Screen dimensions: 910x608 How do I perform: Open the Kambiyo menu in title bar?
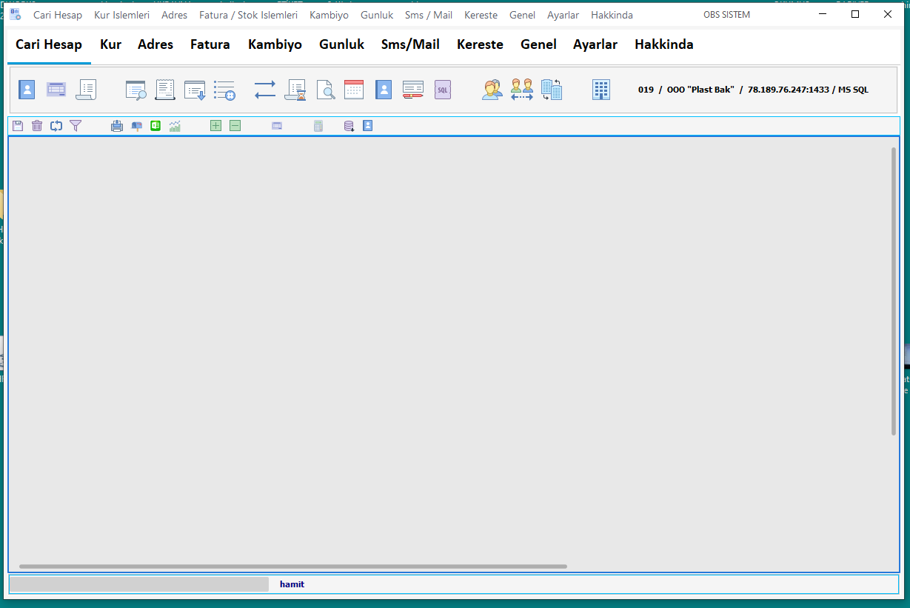click(329, 15)
